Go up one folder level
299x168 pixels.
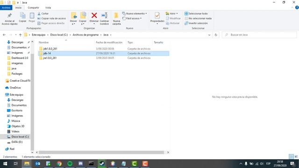[x=20, y=35]
